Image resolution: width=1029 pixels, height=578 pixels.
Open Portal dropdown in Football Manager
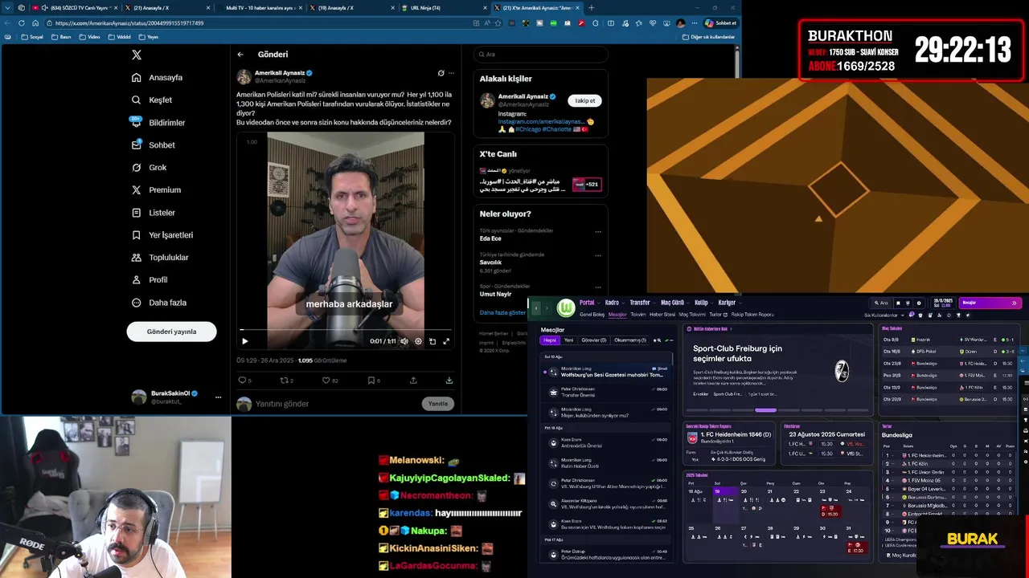click(589, 303)
